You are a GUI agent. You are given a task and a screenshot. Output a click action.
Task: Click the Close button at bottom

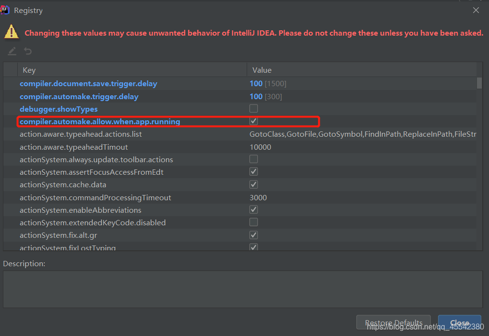459,323
